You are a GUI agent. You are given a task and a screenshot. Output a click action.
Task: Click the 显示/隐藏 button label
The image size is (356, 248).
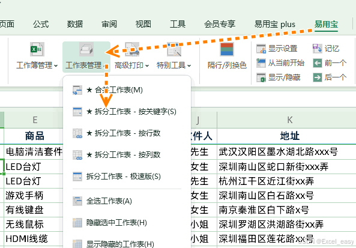284,77
